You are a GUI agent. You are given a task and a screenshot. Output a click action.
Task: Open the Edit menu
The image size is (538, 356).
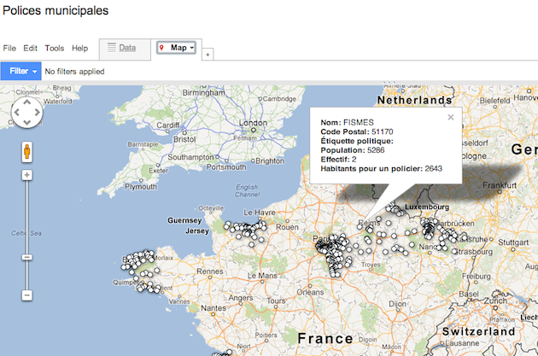[x=31, y=49]
